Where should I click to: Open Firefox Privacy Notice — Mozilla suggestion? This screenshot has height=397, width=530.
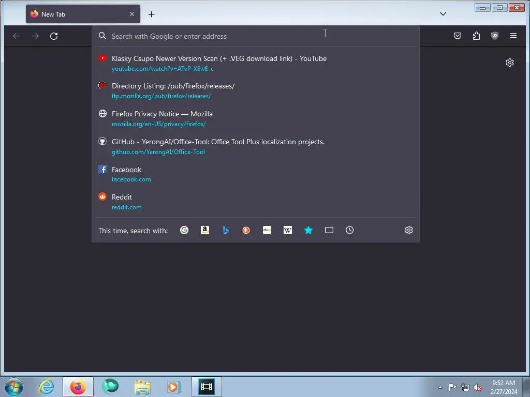[256, 118]
